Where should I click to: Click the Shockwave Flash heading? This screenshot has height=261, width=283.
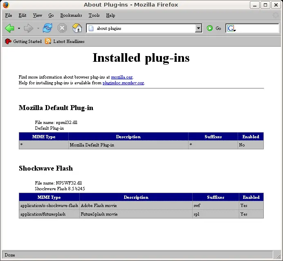pyautogui.click(x=46, y=168)
